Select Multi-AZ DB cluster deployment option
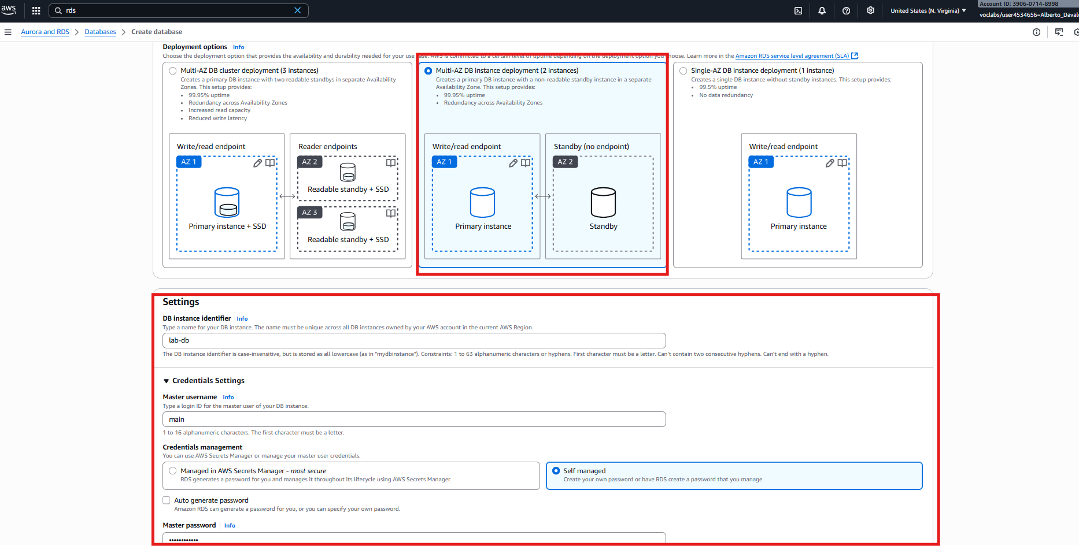 click(173, 70)
